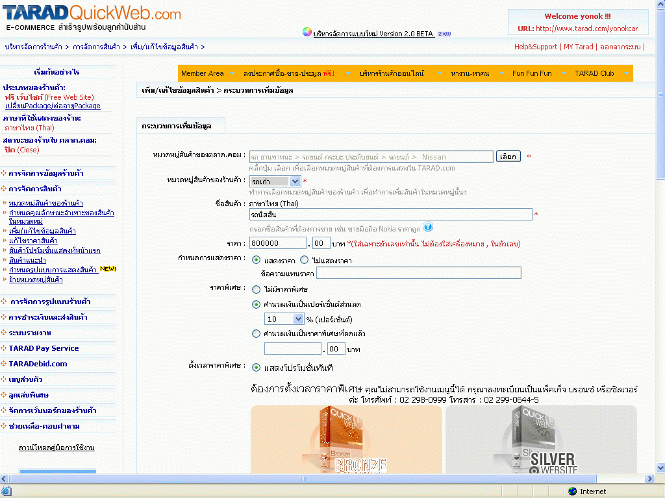This screenshot has height=498, width=665.
Task: Select the 'ไม่มีราคาพิเศษ' radio option
Action: click(257, 289)
